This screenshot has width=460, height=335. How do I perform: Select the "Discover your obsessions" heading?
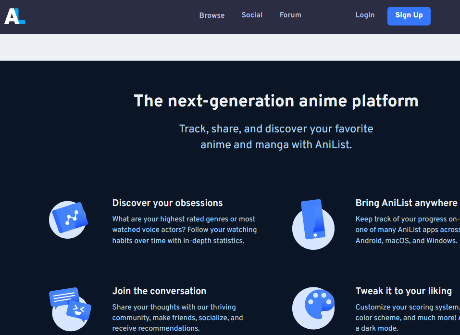167,203
